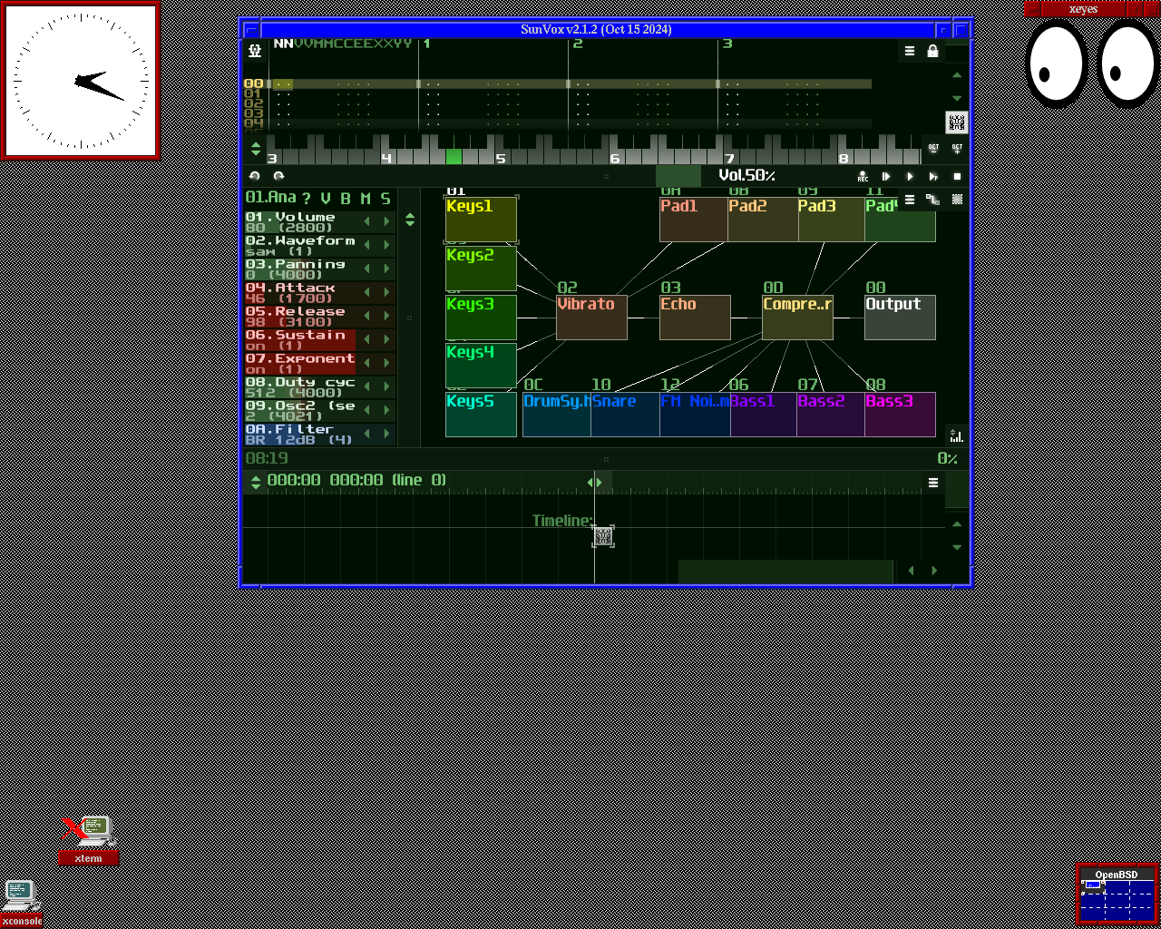
Task: Click the undo arrow icon
Action: click(x=255, y=176)
